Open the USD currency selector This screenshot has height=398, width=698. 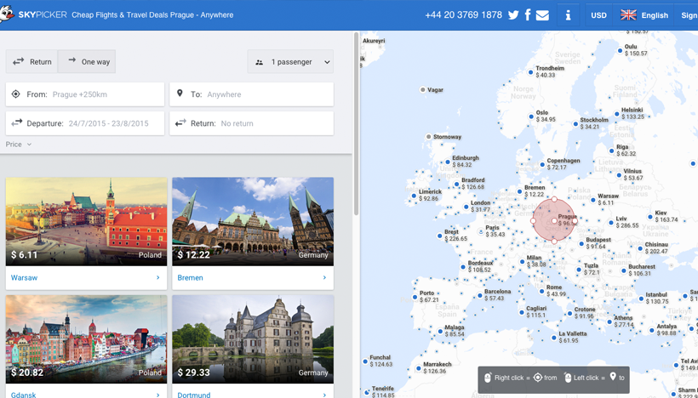point(598,15)
